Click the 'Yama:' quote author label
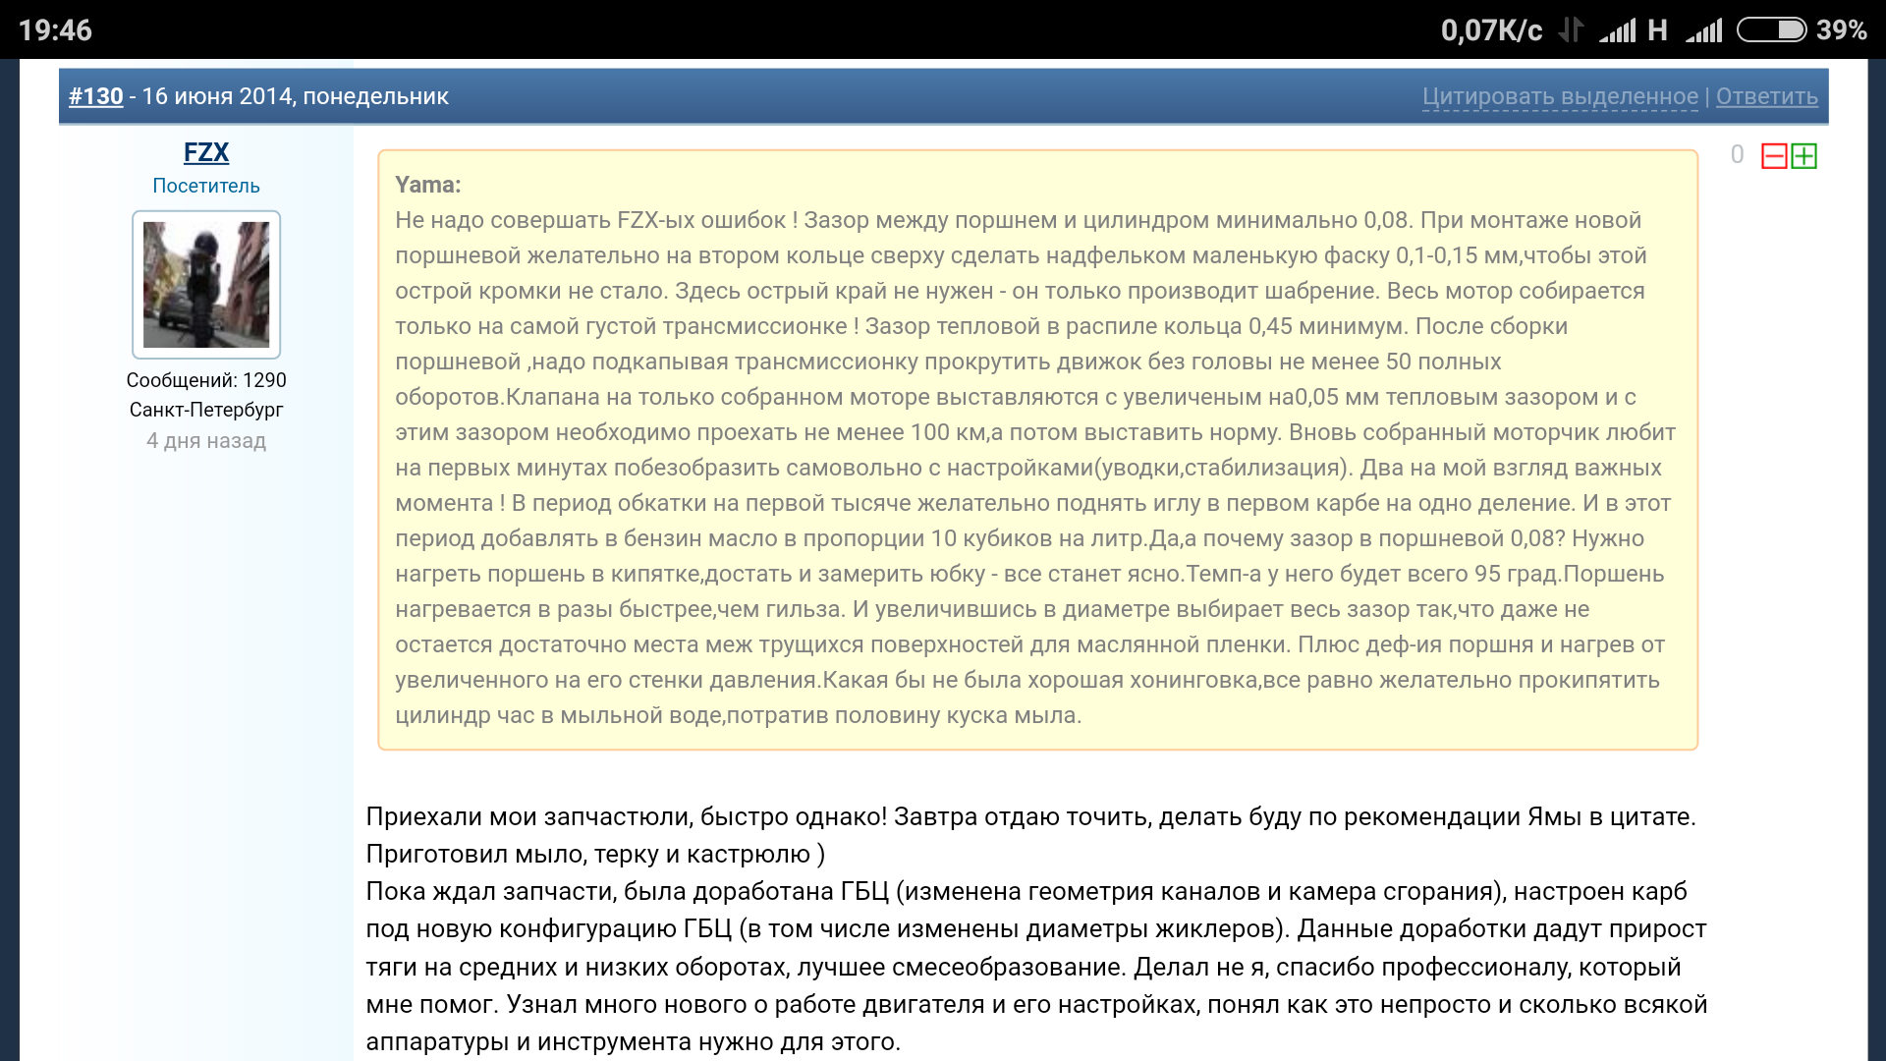 [428, 185]
